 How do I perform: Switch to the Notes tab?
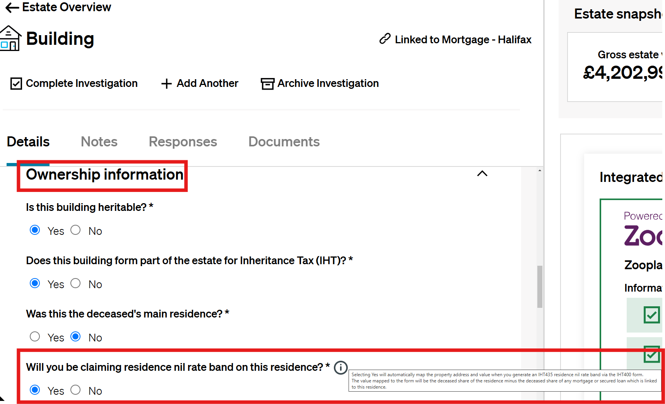(x=99, y=142)
